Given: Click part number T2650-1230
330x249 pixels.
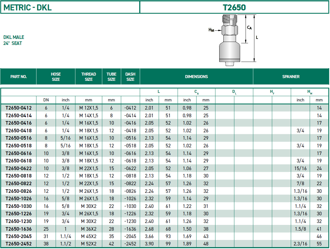Looking at the screenshot, I should click(18, 221).
